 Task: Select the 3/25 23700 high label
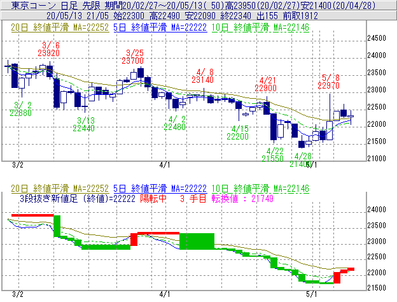(x=133, y=57)
